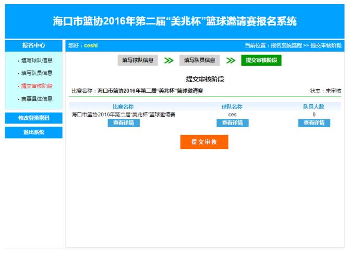Viewport: 350px width, 258px height.
Task: Click the blue page title banner
Action: pyautogui.click(x=175, y=21)
